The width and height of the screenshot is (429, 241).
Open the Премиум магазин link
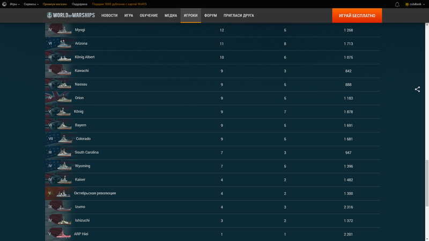[55, 4]
